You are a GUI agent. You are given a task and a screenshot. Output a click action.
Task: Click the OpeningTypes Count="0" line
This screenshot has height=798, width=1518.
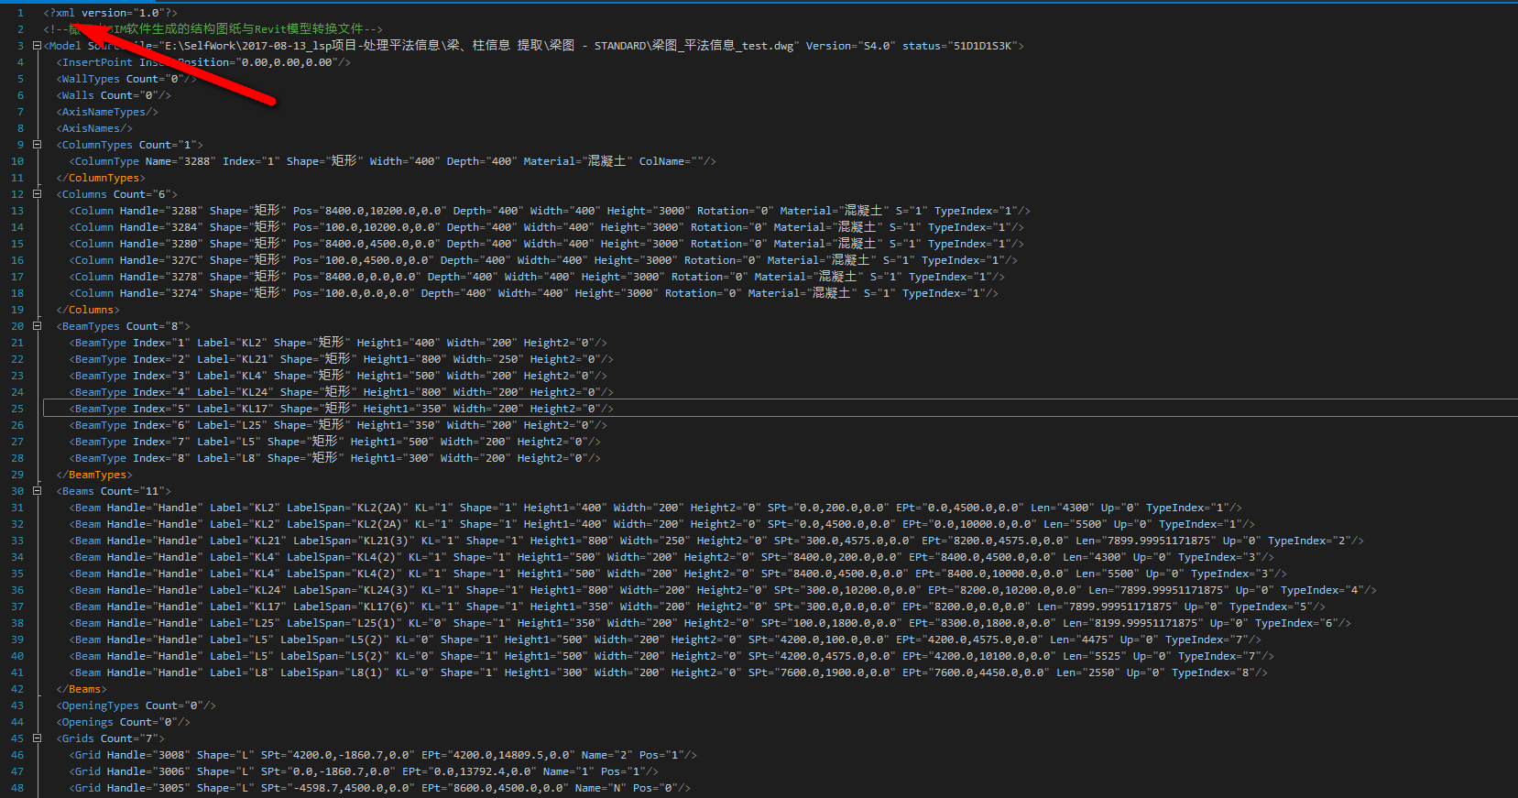point(136,705)
